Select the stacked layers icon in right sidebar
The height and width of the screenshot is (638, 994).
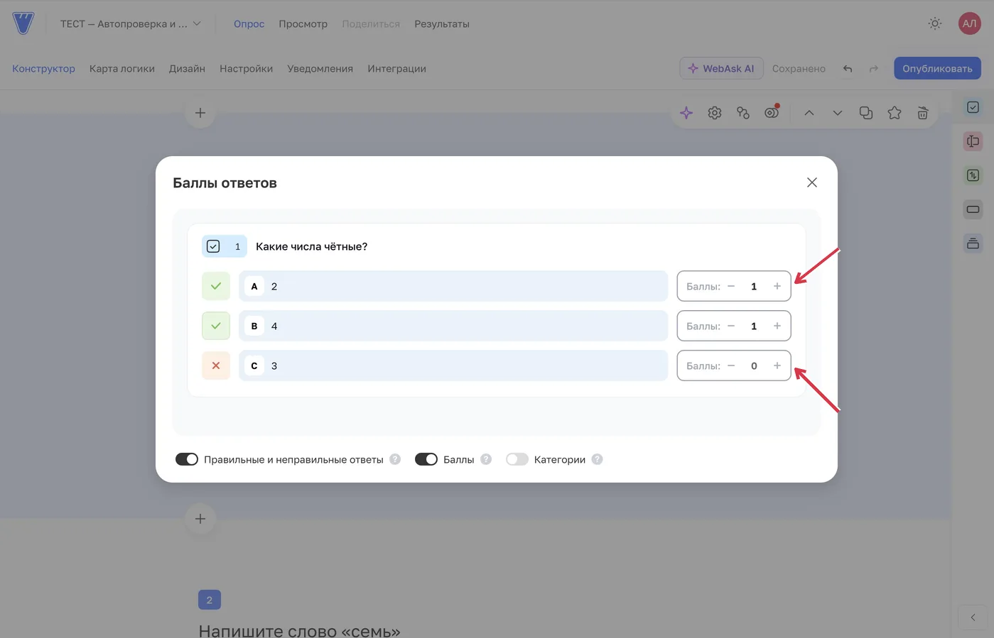tap(973, 243)
